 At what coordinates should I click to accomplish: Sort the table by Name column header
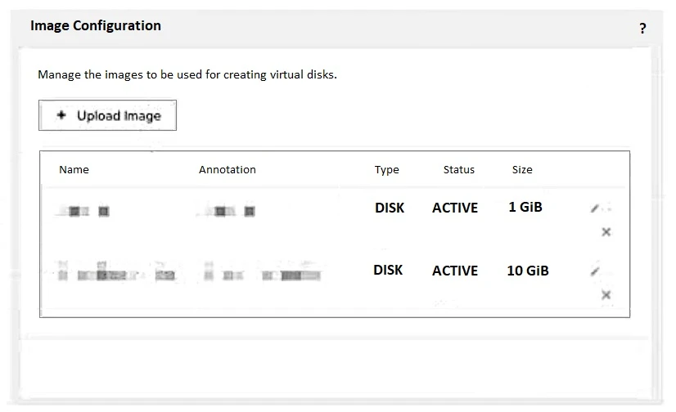pos(74,170)
